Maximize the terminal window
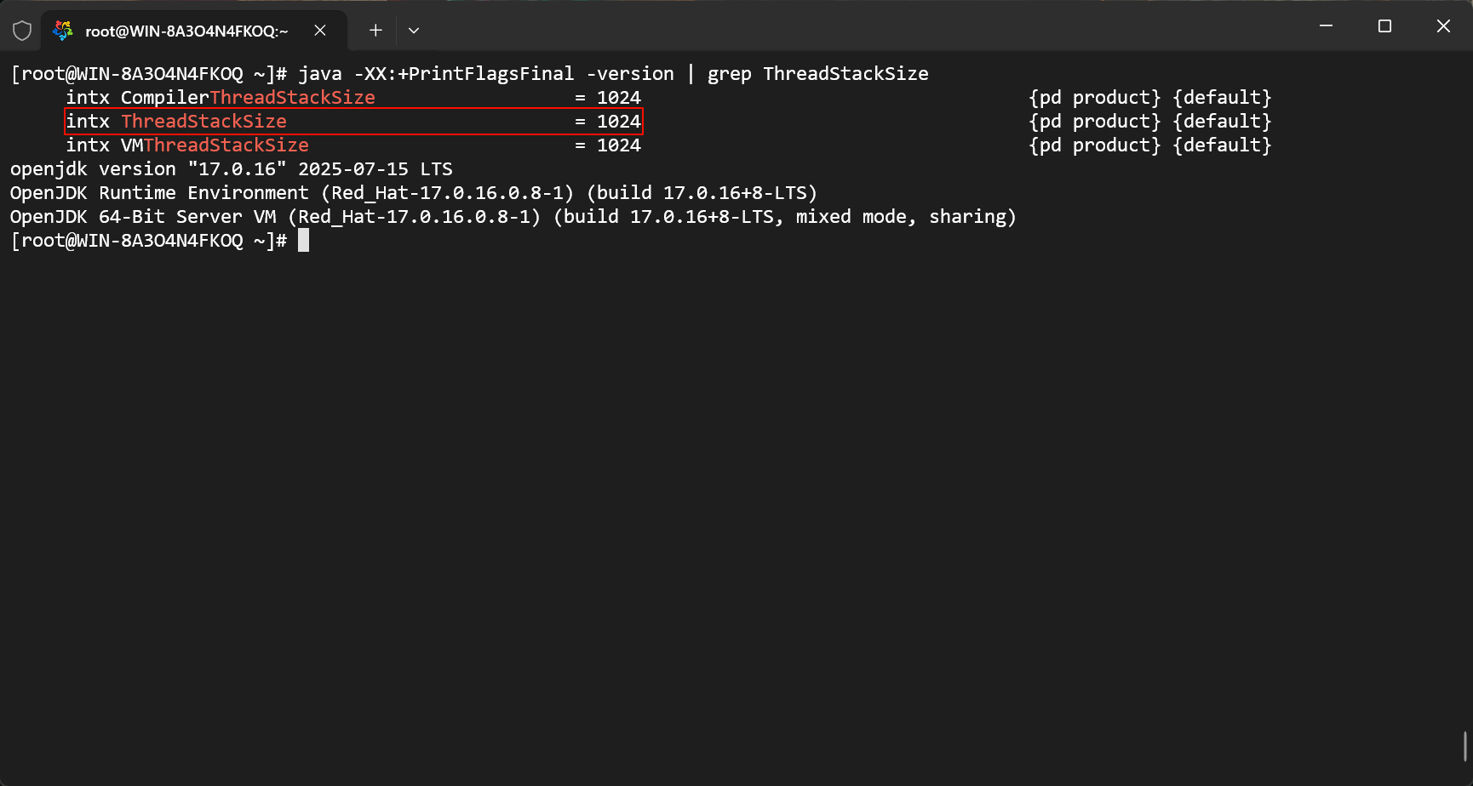This screenshot has width=1473, height=786. pyautogui.click(x=1384, y=26)
